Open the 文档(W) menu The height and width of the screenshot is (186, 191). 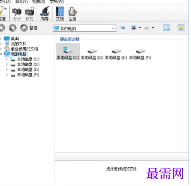57,2
